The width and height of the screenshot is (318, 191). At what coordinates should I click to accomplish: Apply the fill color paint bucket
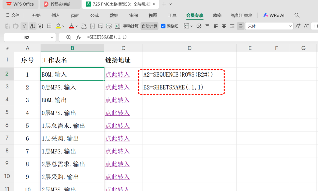tap(58, 26)
